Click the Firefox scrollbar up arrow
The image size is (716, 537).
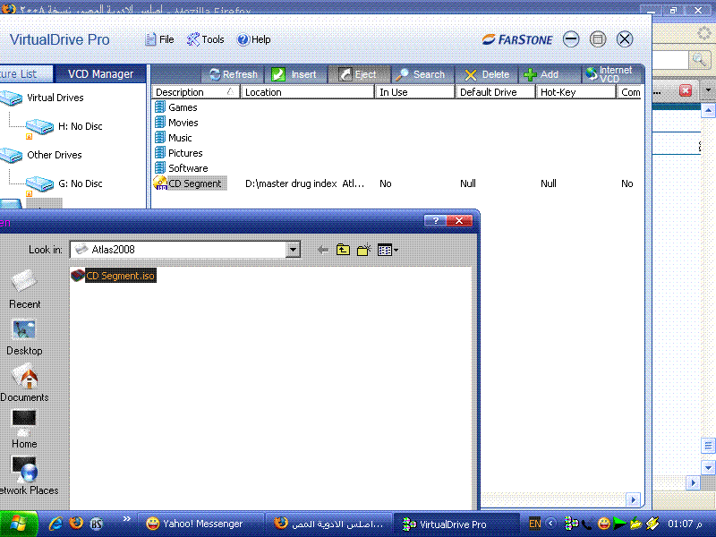[x=708, y=110]
